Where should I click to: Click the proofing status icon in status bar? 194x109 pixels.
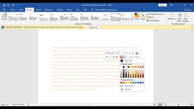[x=28, y=104]
